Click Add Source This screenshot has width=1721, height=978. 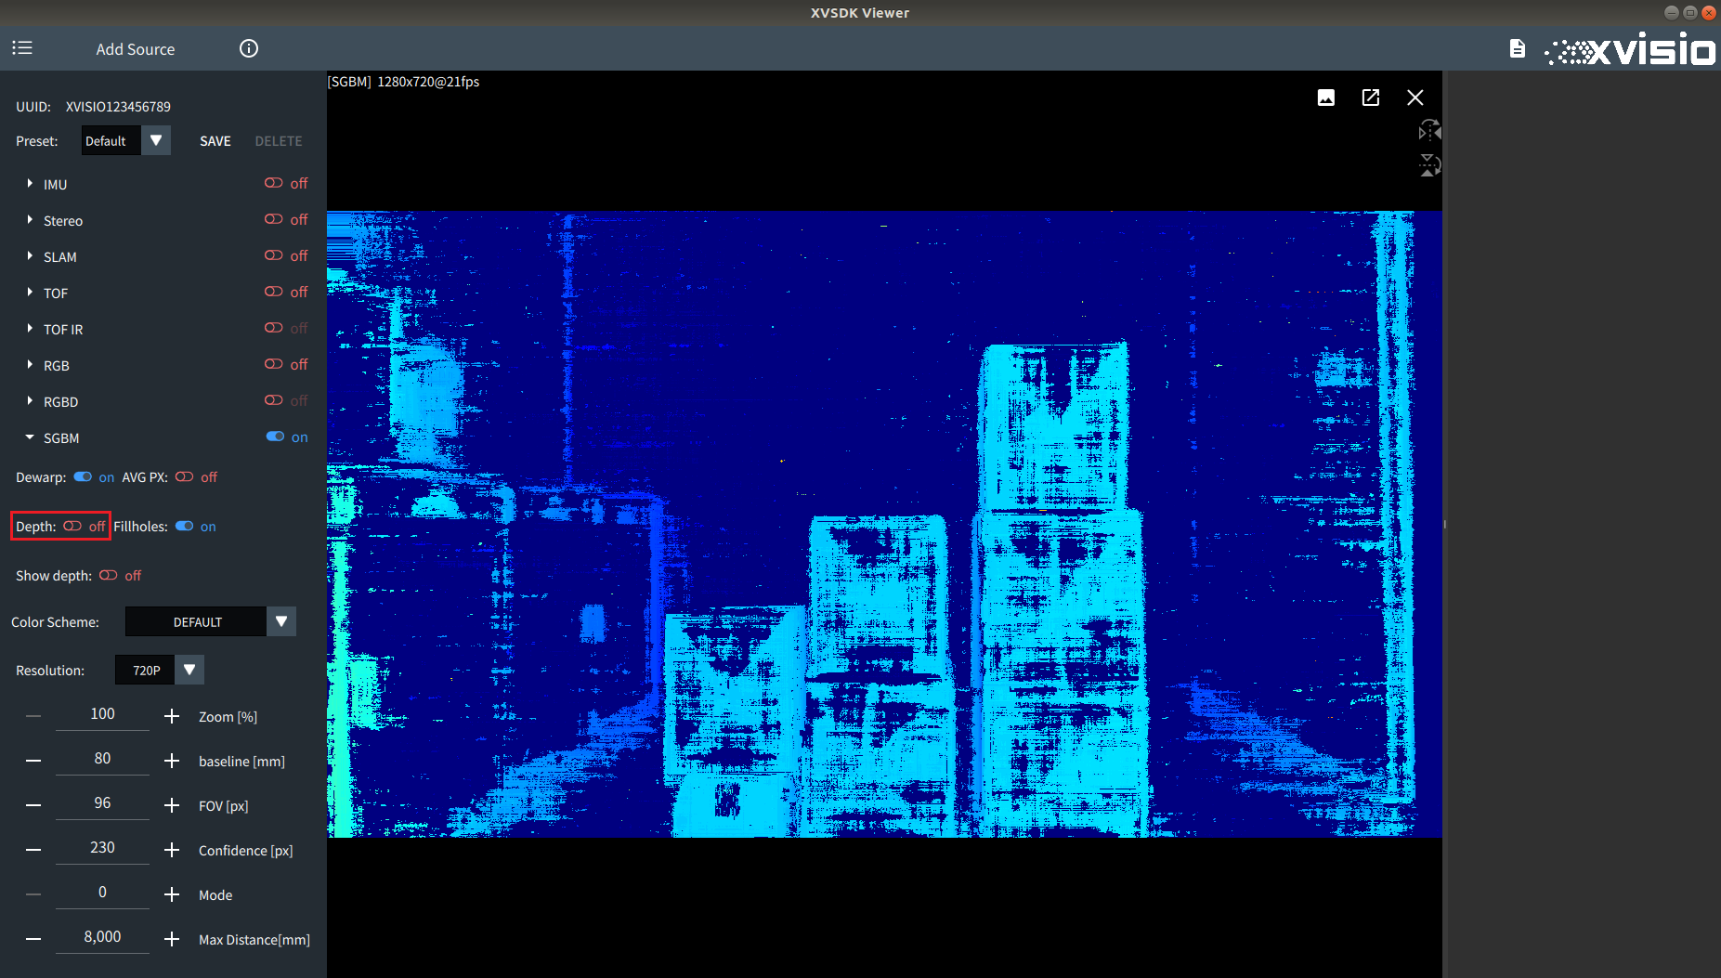tap(136, 49)
